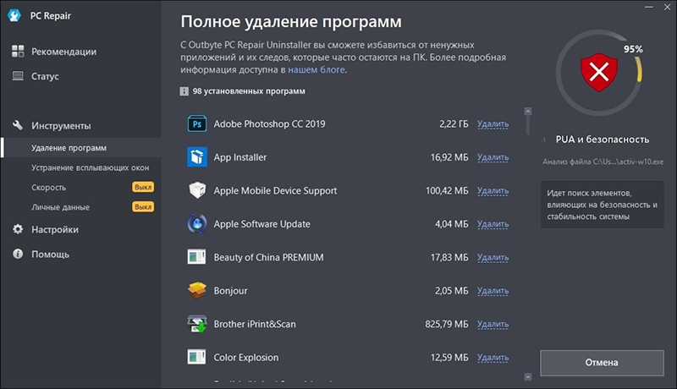Collapse the Инструменты section
The width and height of the screenshot is (677, 389).
61,126
